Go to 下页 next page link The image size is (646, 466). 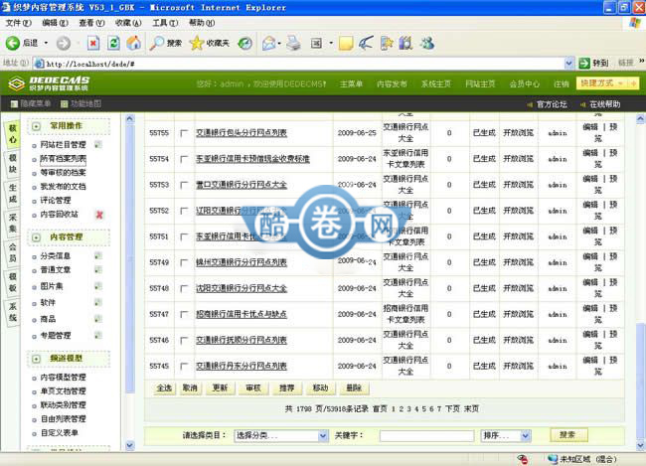(x=452, y=408)
